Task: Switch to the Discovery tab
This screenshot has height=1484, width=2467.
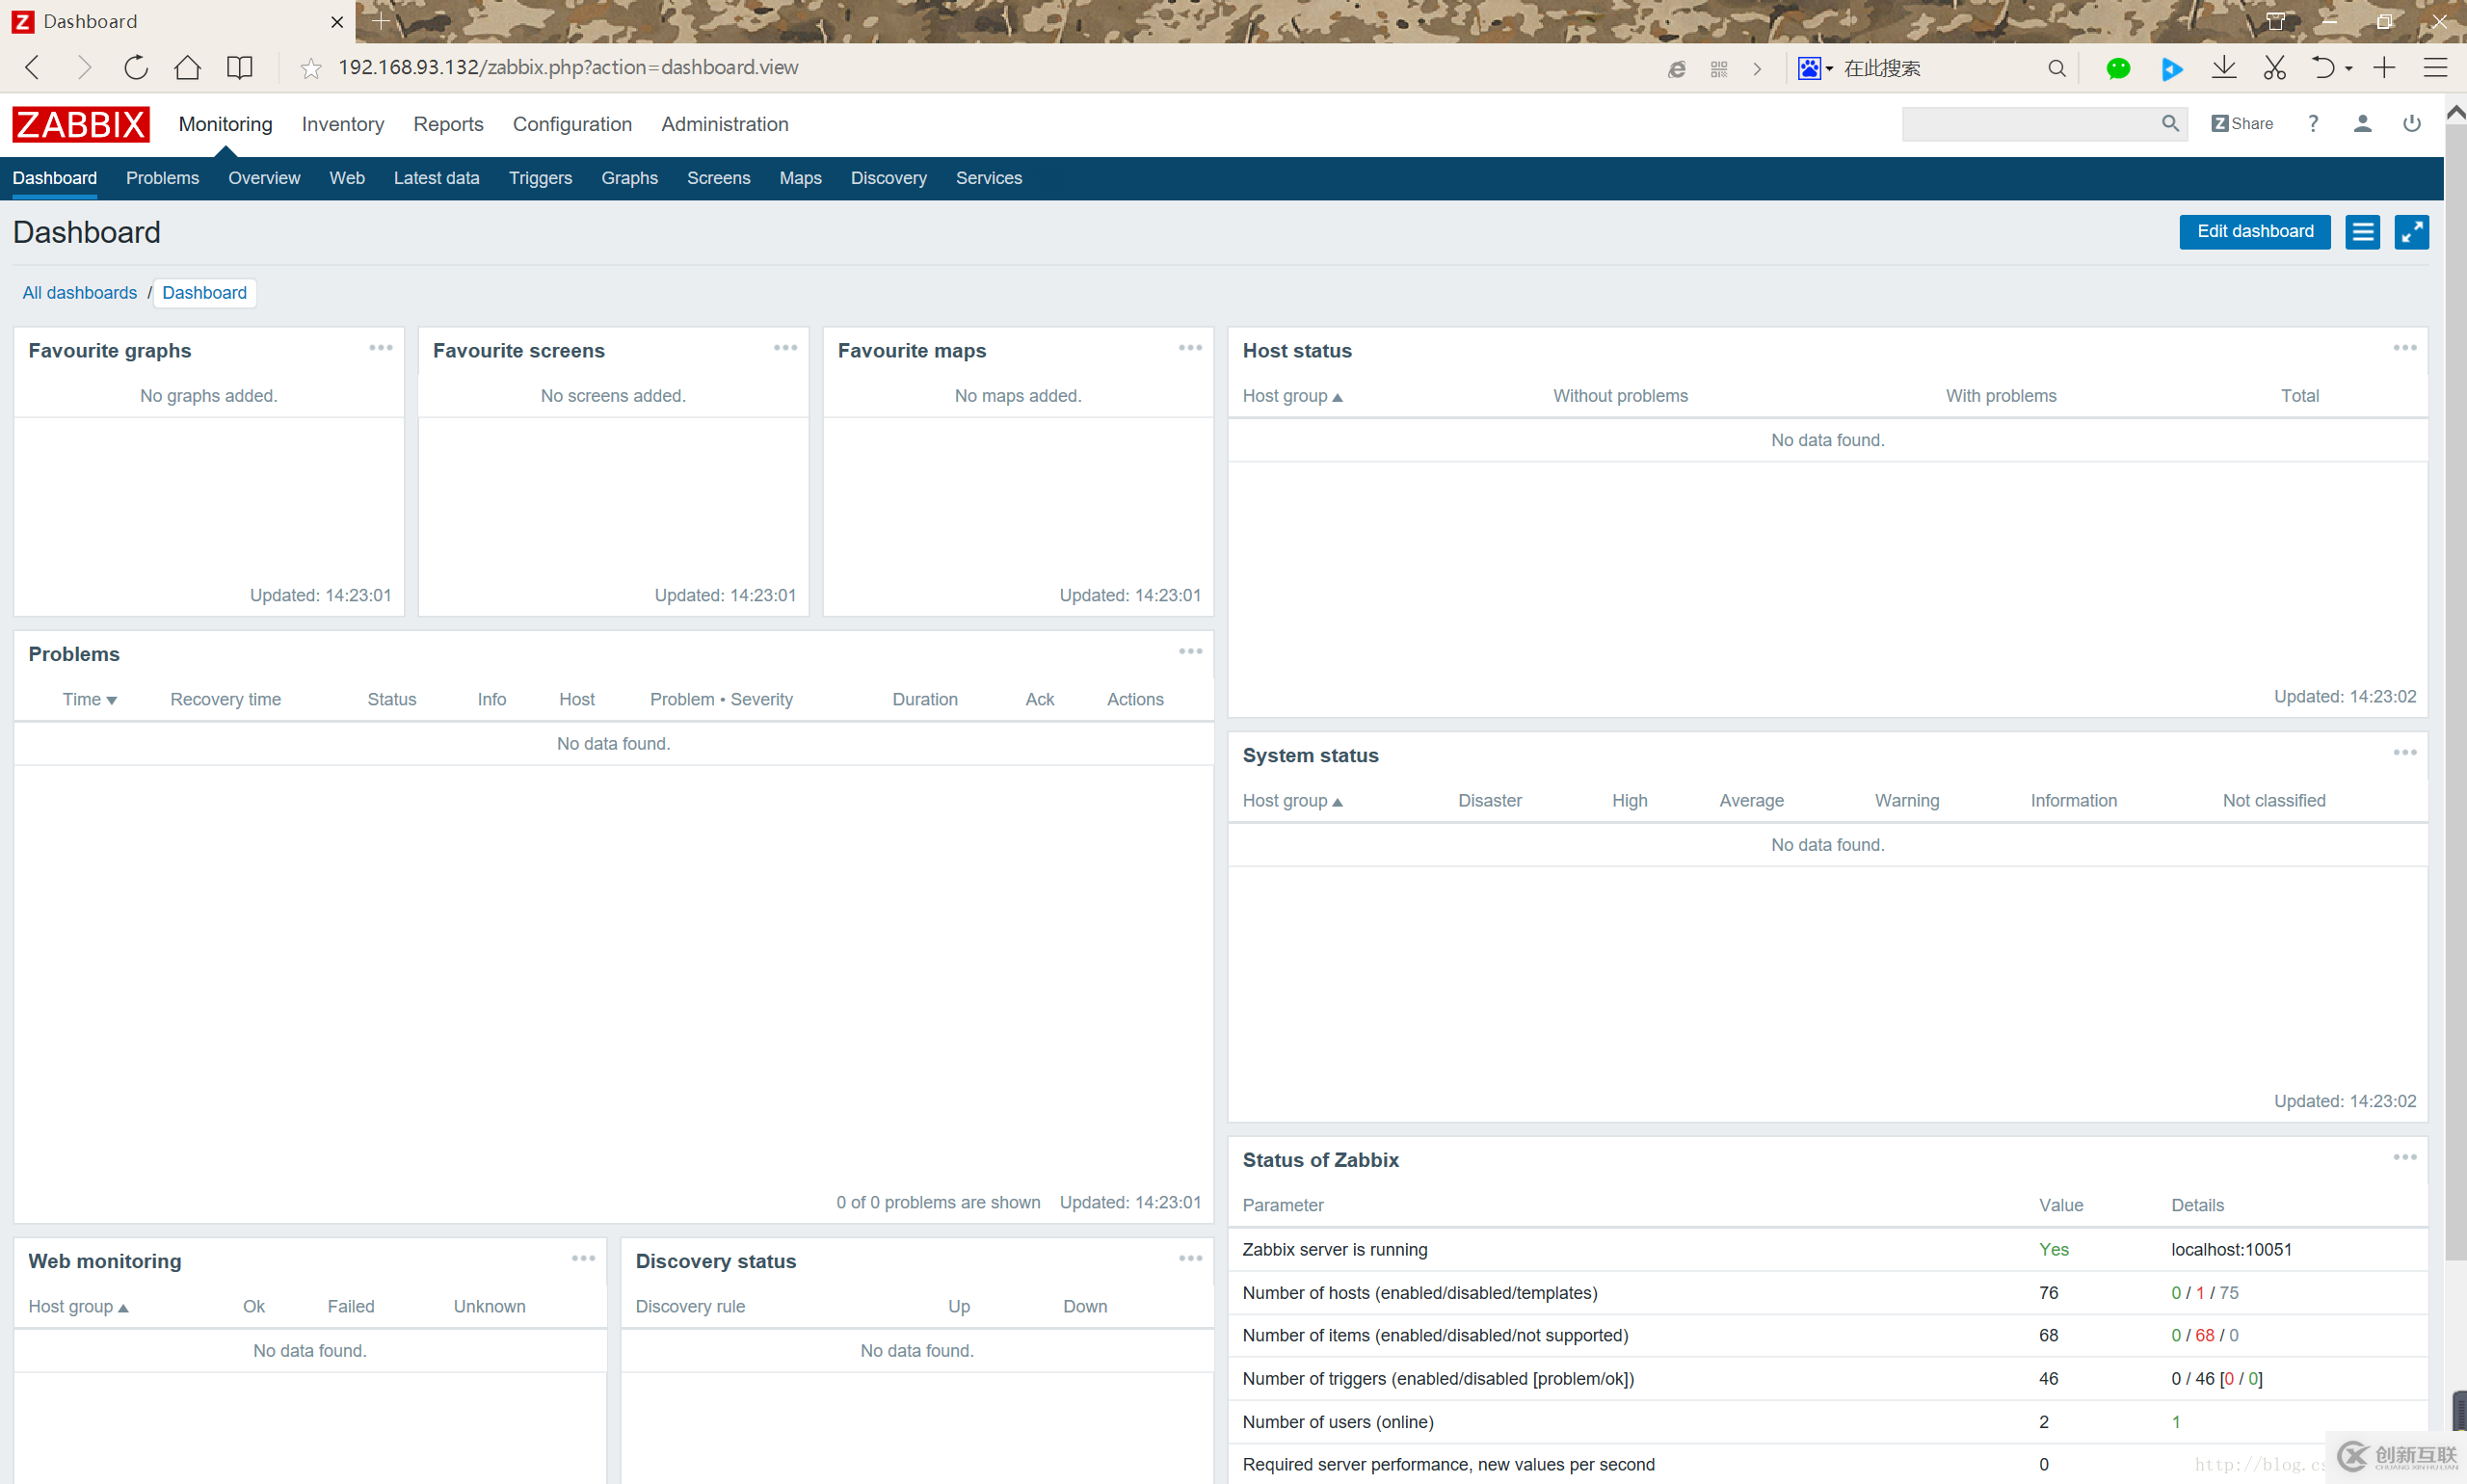Action: point(888,178)
